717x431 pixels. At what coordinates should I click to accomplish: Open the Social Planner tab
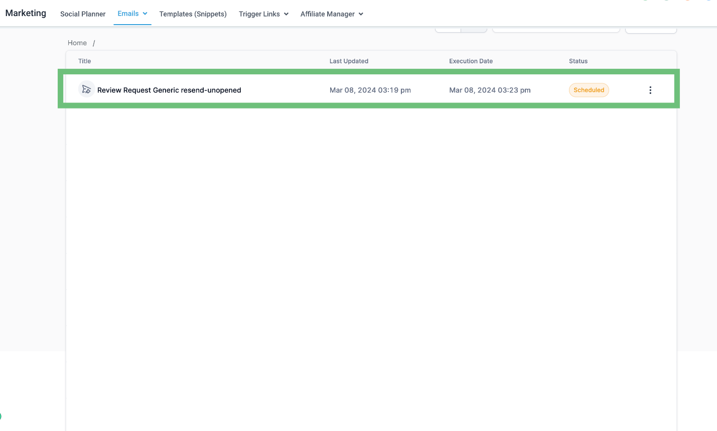click(83, 14)
